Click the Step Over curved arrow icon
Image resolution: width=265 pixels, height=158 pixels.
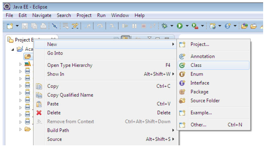(x=100, y=26)
